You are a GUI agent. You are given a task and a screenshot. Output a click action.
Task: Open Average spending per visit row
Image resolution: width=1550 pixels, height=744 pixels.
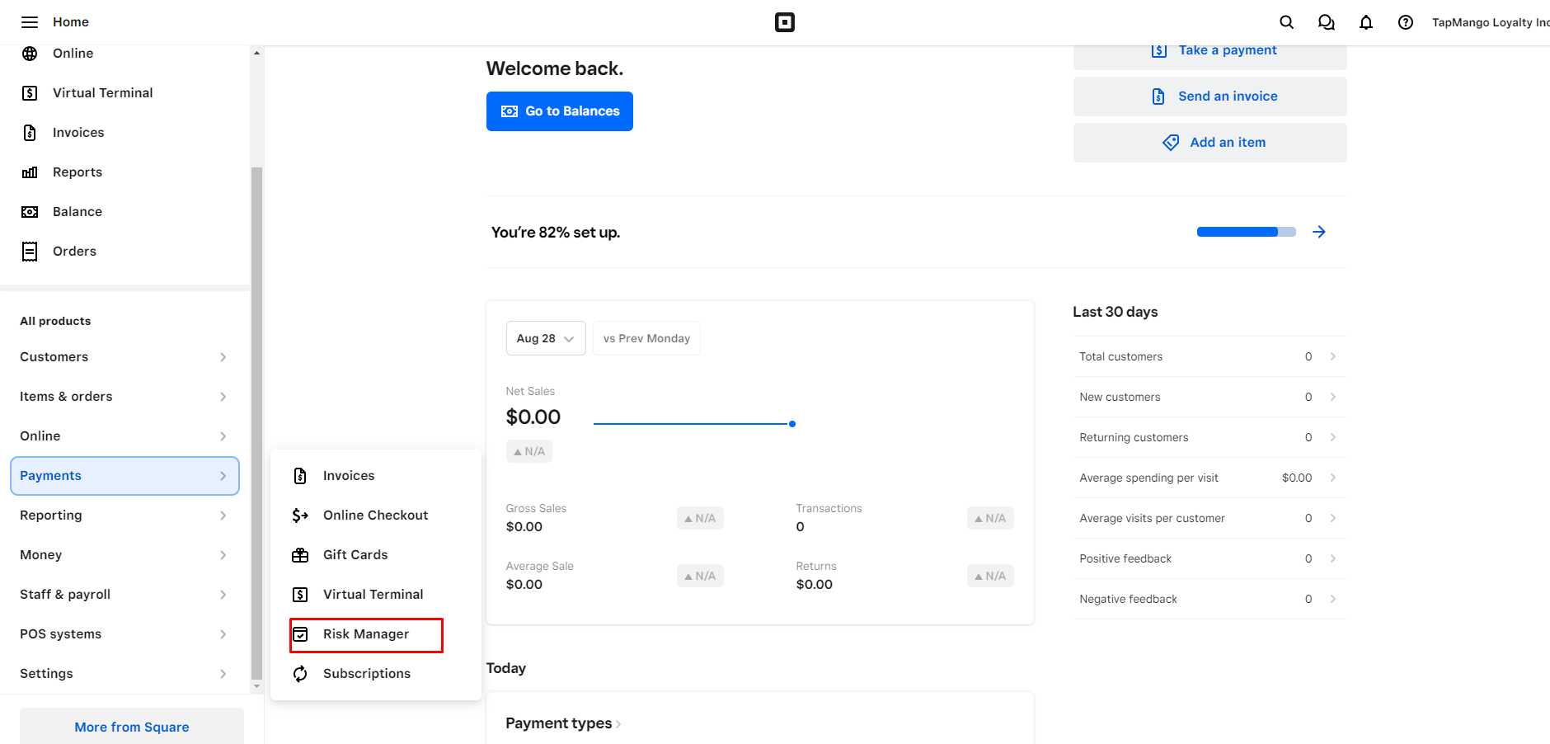click(1209, 478)
